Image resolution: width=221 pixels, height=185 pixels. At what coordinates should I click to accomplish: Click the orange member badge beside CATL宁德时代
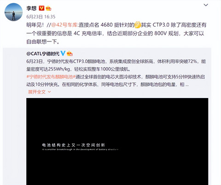70,53
